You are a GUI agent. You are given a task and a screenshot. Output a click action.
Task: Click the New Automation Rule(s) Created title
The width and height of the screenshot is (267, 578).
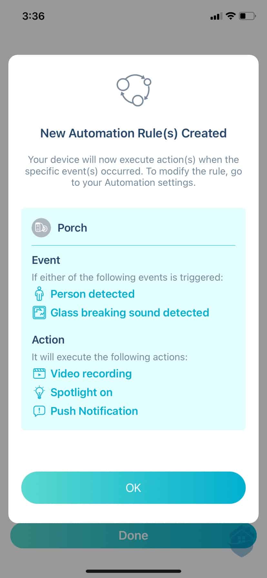click(x=133, y=133)
